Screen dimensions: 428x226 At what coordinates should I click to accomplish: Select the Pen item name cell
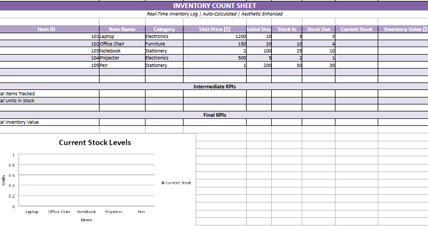[122, 65]
